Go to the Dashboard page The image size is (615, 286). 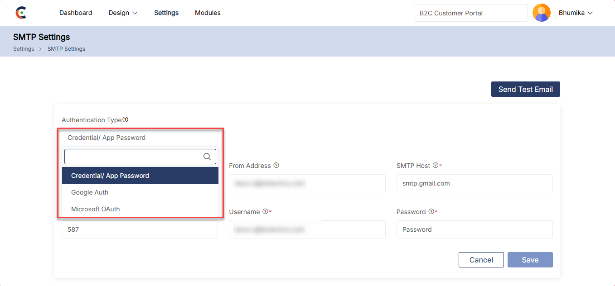pyautogui.click(x=76, y=13)
